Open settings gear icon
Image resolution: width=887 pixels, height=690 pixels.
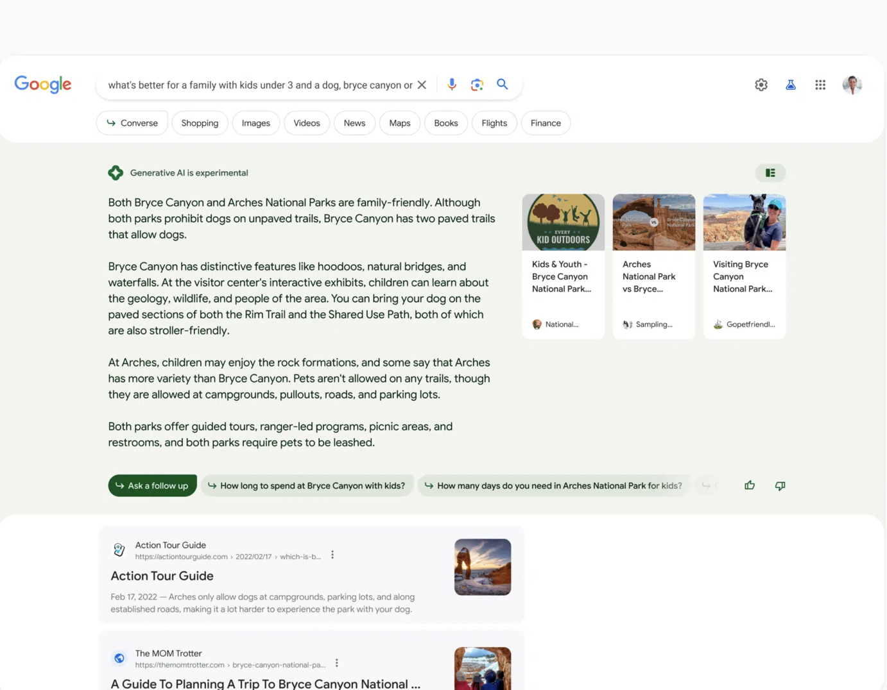[x=761, y=85]
